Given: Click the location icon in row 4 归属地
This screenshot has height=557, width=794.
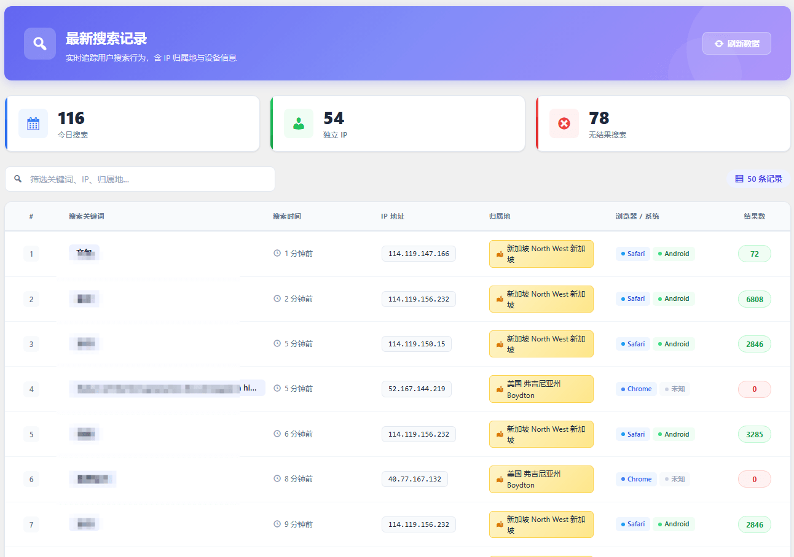Looking at the screenshot, I should (500, 389).
